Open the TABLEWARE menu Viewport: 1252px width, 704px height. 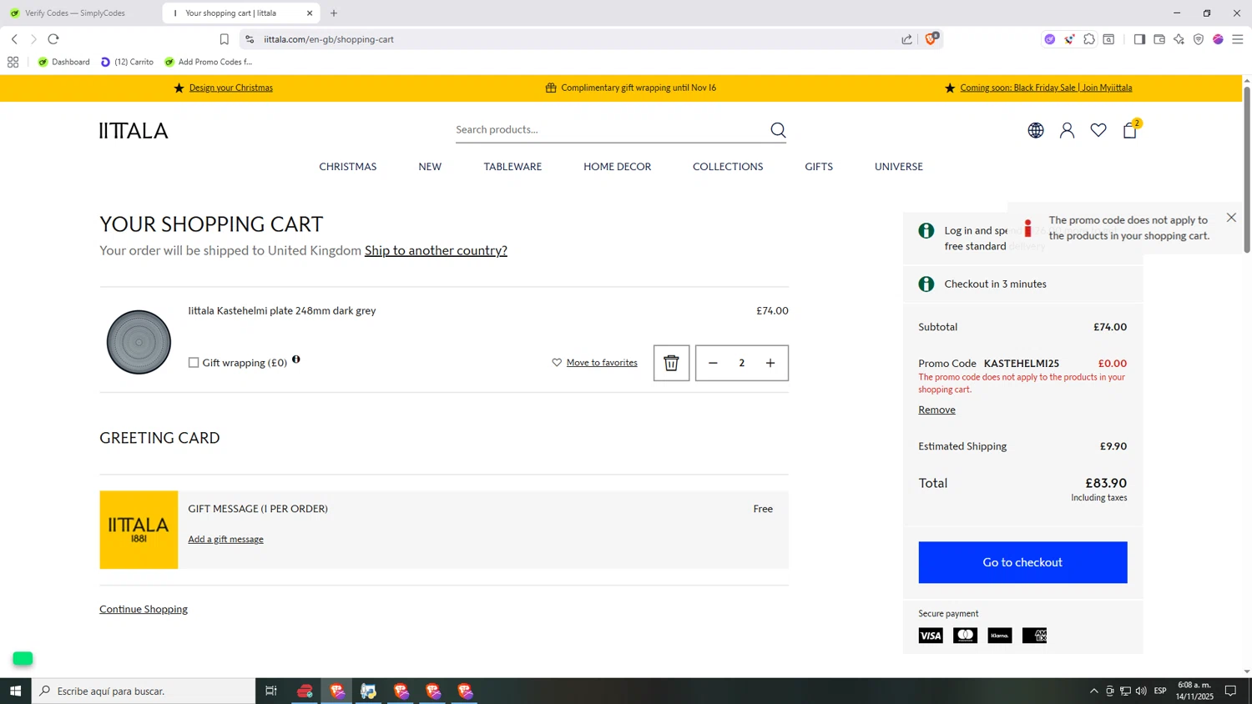[512, 167]
